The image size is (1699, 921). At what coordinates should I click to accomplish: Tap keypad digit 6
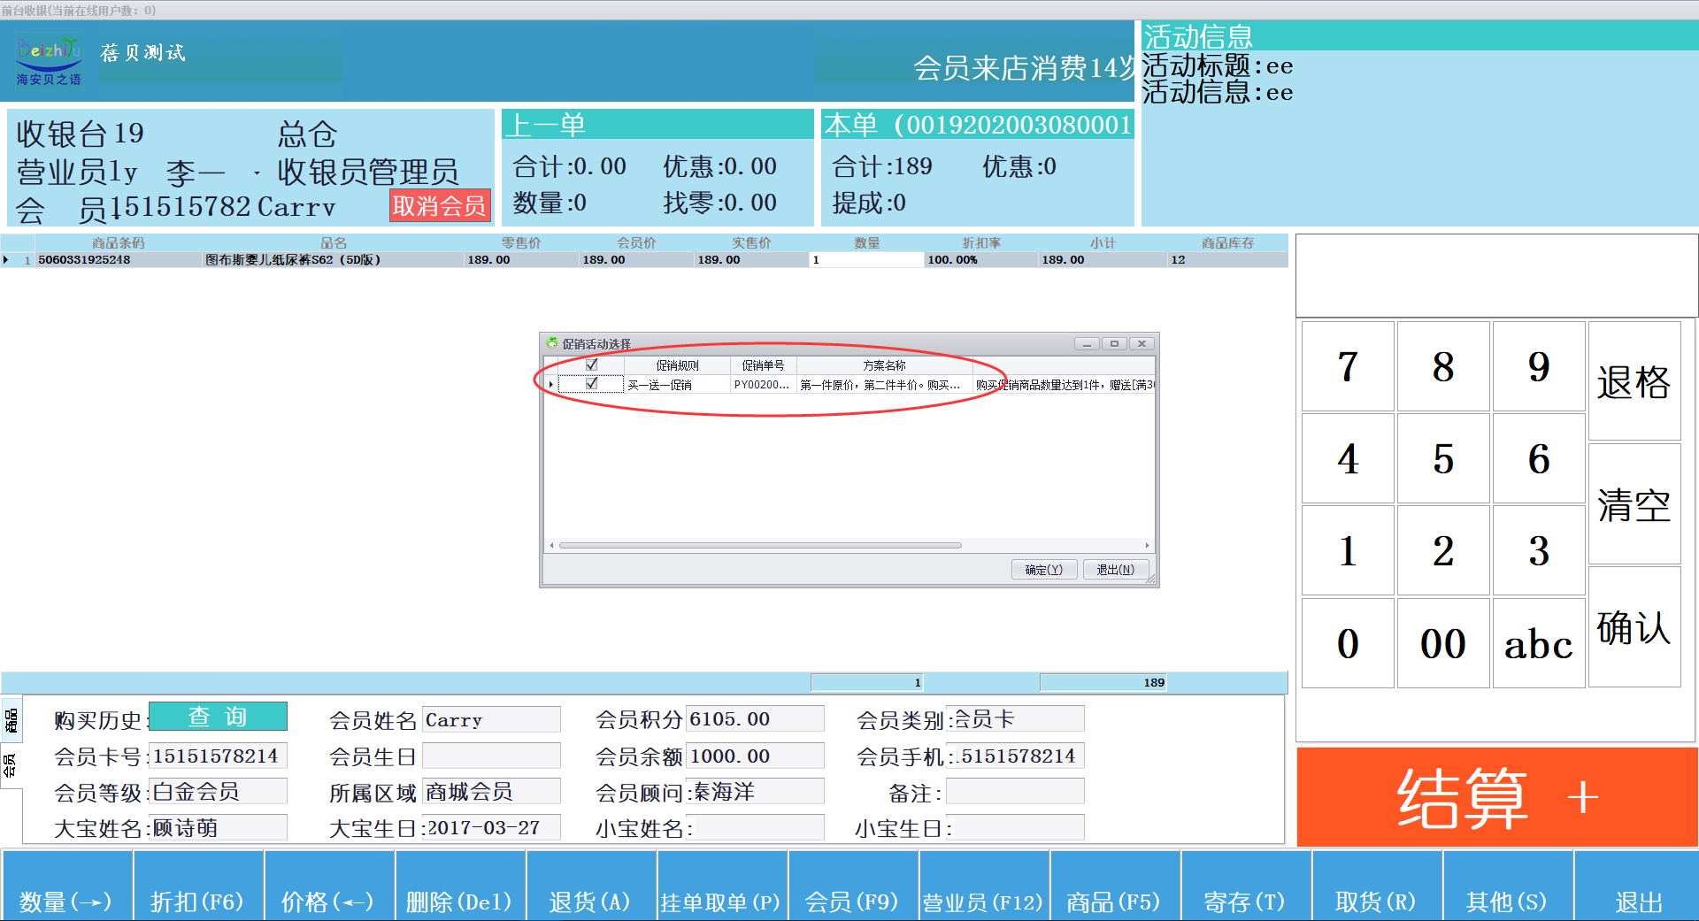pos(1539,458)
